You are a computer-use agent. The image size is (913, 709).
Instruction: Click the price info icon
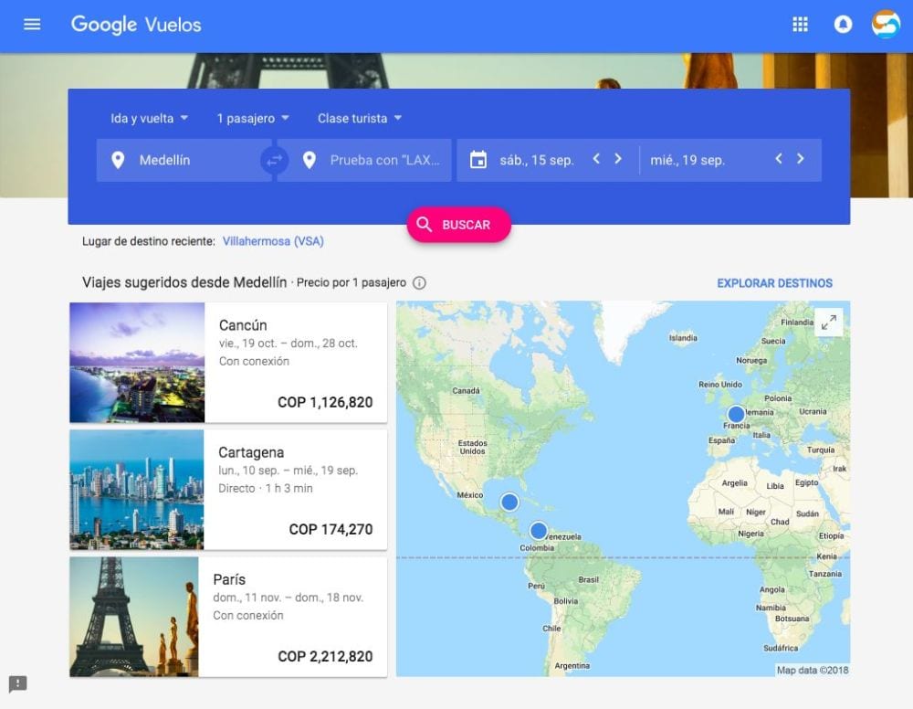click(x=419, y=283)
